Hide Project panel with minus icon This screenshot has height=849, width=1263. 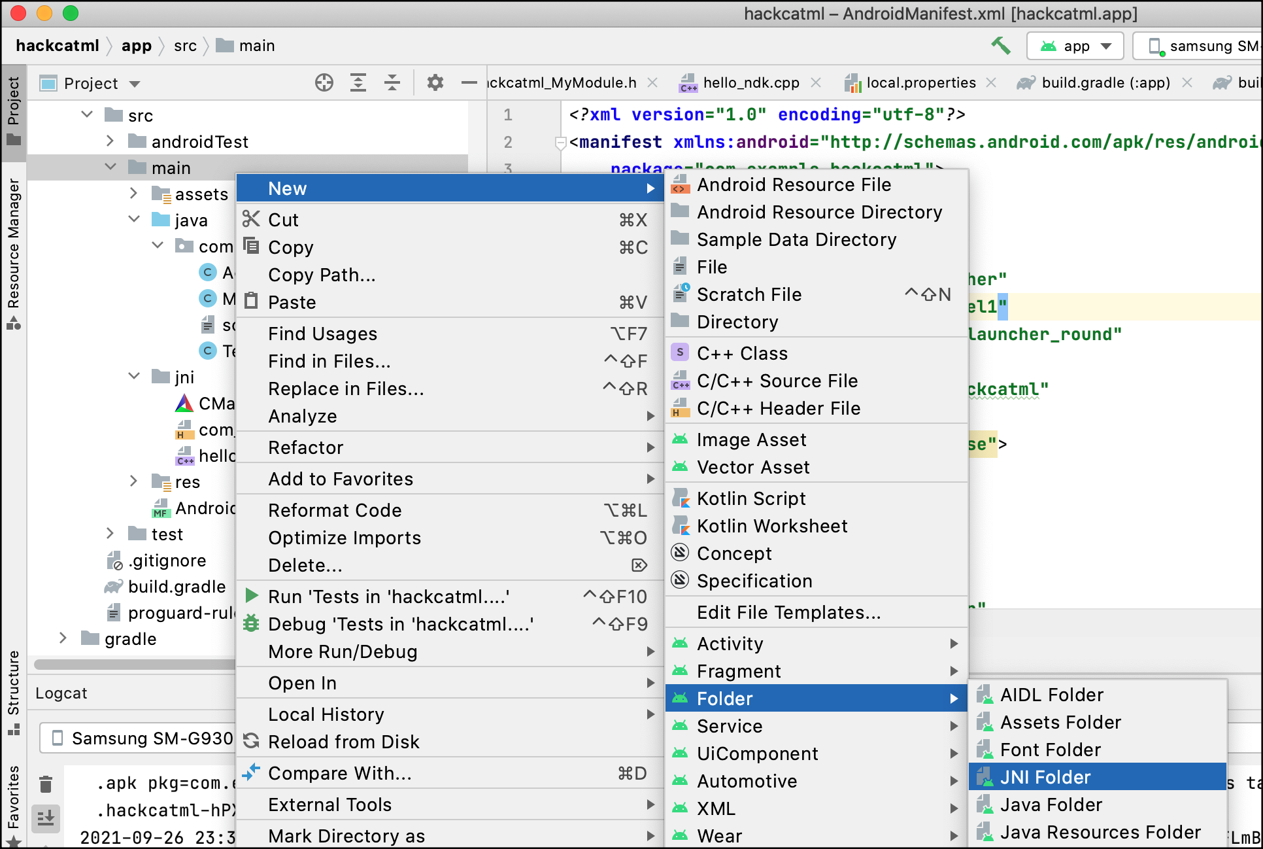[469, 83]
